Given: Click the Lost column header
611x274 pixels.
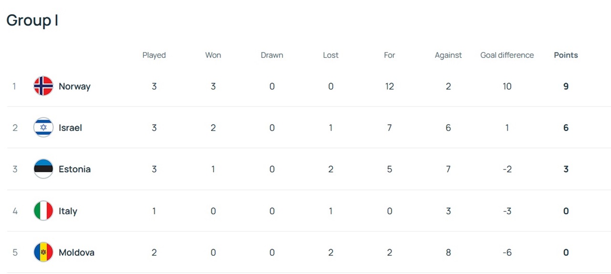Looking at the screenshot, I should (331, 55).
